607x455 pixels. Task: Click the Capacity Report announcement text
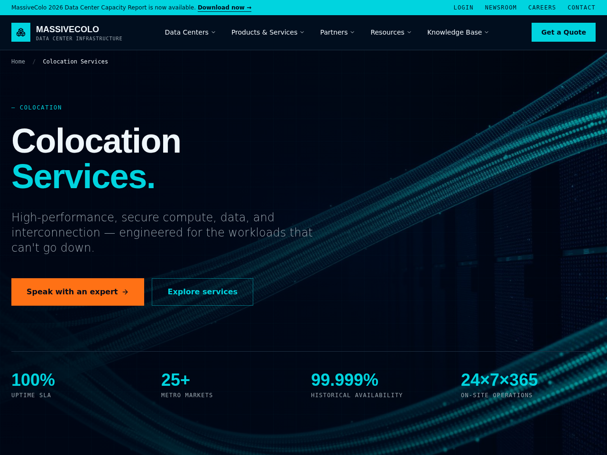coord(103,8)
